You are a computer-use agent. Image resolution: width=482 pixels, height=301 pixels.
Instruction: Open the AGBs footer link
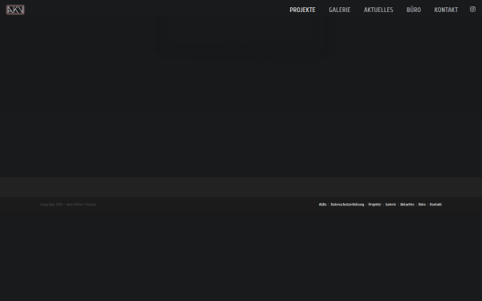[x=323, y=205]
